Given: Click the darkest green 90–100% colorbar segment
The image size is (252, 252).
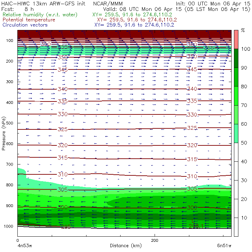Looking at the screenshot, I should coord(236,58).
